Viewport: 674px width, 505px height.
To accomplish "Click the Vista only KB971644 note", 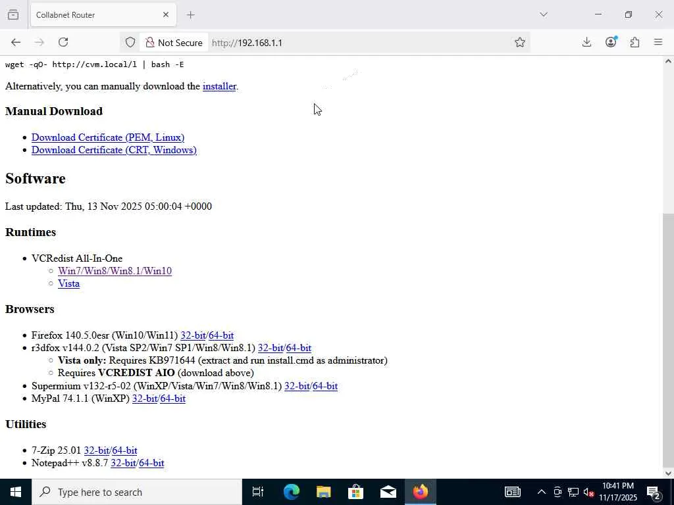I will [222, 360].
